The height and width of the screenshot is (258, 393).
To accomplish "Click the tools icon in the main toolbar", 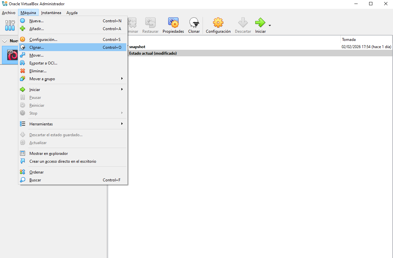I will click(10, 25).
